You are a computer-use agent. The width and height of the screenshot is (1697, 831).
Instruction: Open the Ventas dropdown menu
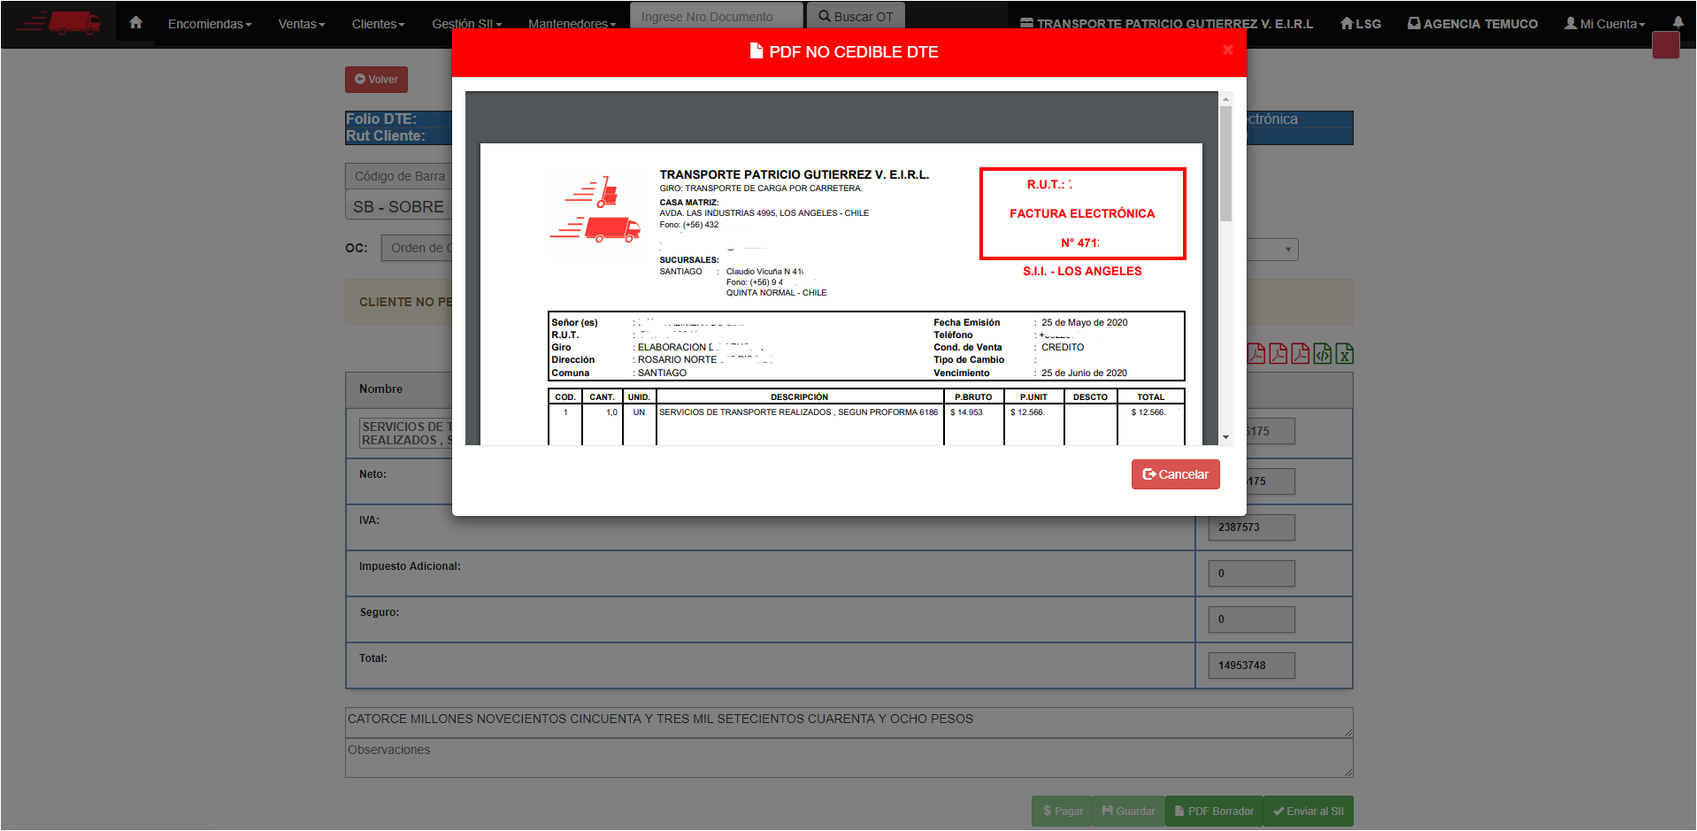[x=302, y=24]
